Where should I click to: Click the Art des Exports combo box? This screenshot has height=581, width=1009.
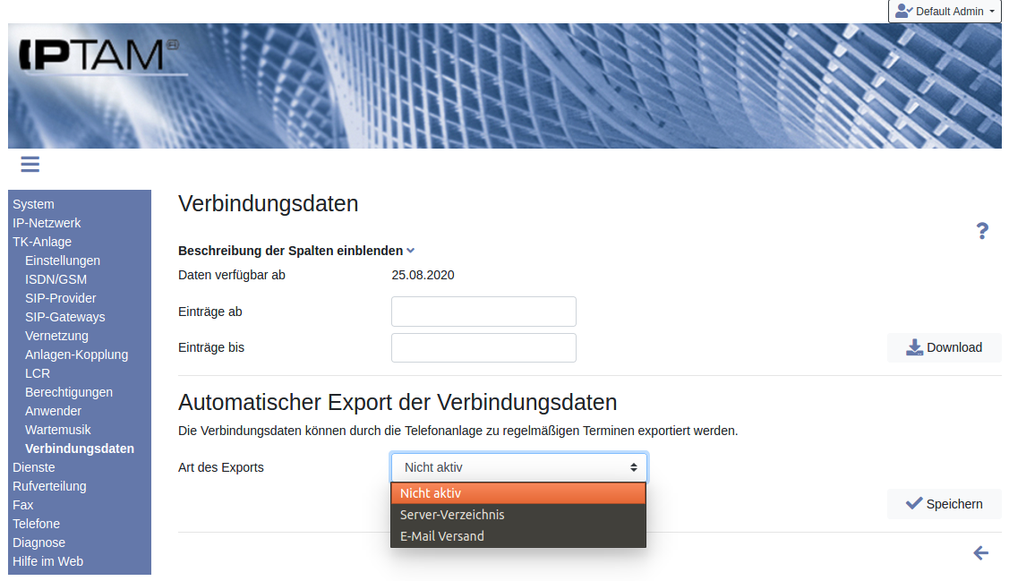point(518,467)
